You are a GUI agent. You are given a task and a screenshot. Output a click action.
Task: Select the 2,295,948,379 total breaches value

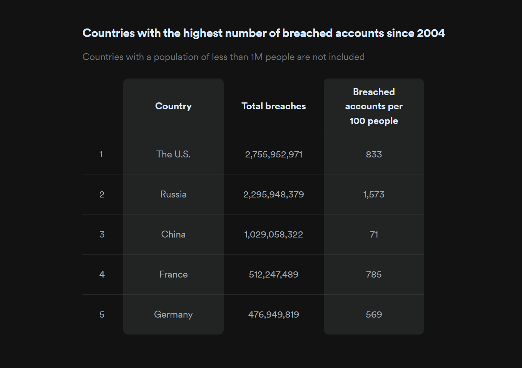[273, 194]
